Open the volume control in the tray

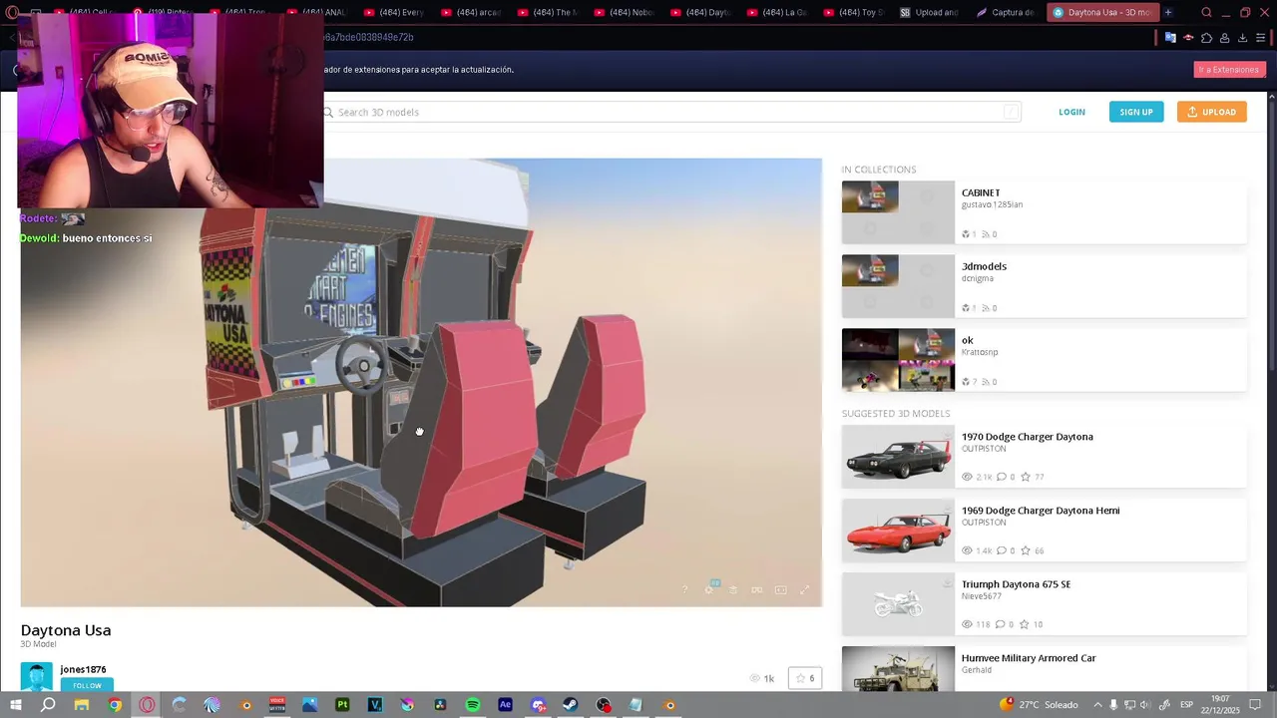tap(1145, 705)
